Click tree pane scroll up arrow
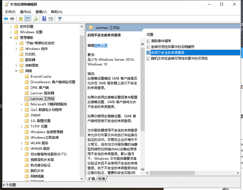The width and height of the screenshot is (243, 190). click(82, 26)
